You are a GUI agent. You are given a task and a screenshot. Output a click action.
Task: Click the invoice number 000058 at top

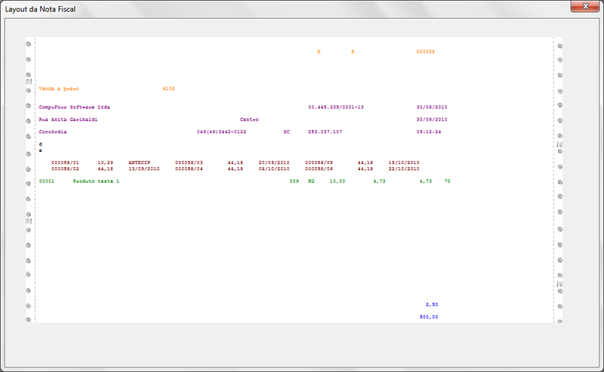coord(425,52)
